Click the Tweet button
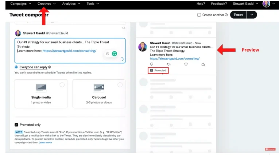Image resolution: width=279 pixels, height=155 pixels. tap(238, 15)
